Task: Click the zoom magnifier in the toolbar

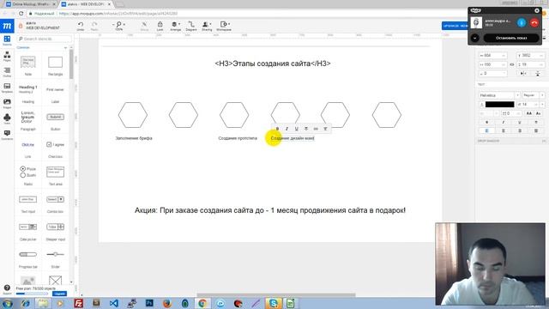Action: (x=119, y=26)
